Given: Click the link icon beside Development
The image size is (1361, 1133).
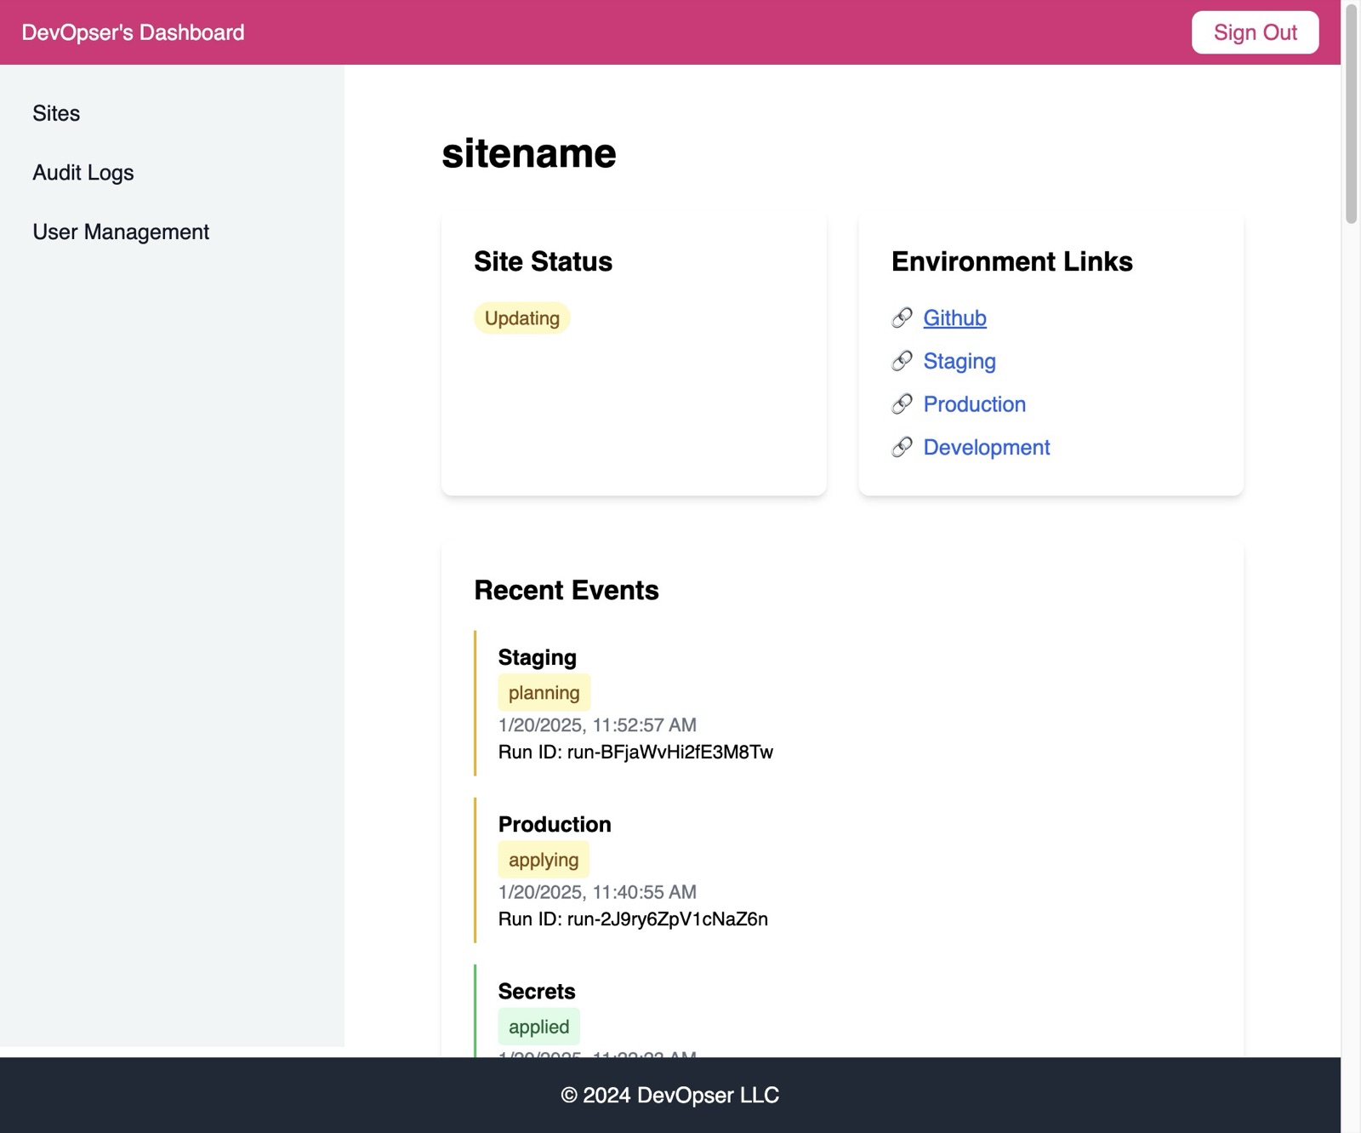Looking at the screenshot, I should click(902, 448).
